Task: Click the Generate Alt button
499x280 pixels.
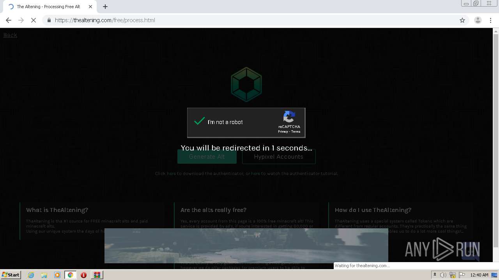Action: point(207,157)
